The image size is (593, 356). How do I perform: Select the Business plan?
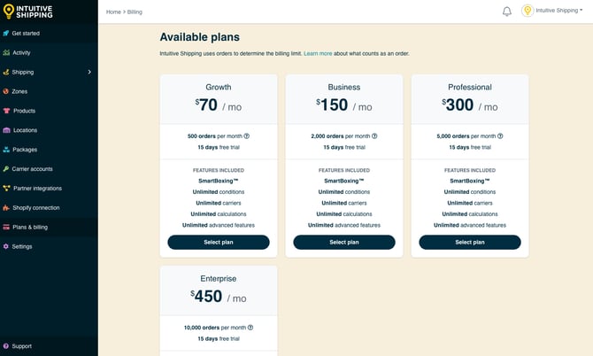[344, 242]
